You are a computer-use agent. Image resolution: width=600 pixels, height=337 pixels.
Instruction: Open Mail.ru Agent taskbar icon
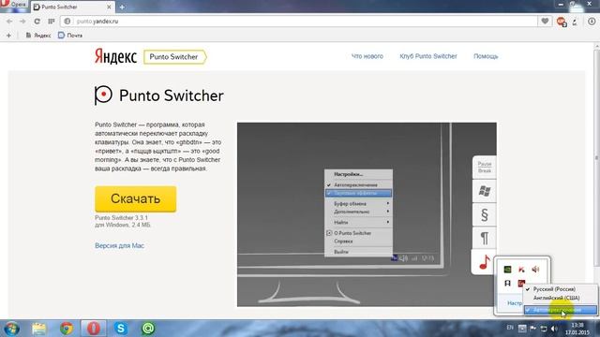tap(148, 329)
